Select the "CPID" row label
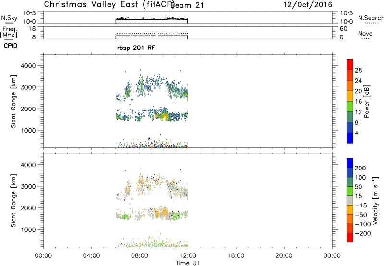This screenshot has height=266, width=384. pos(11,46)
